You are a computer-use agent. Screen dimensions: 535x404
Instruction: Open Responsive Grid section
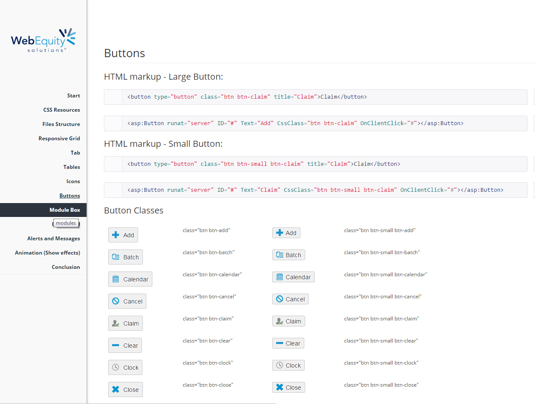(59, 139)
